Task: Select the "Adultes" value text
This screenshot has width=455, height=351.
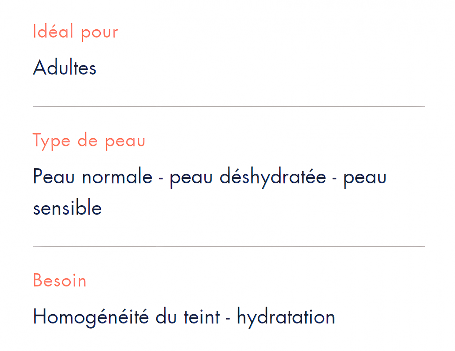Action: [x=65, y=67]
